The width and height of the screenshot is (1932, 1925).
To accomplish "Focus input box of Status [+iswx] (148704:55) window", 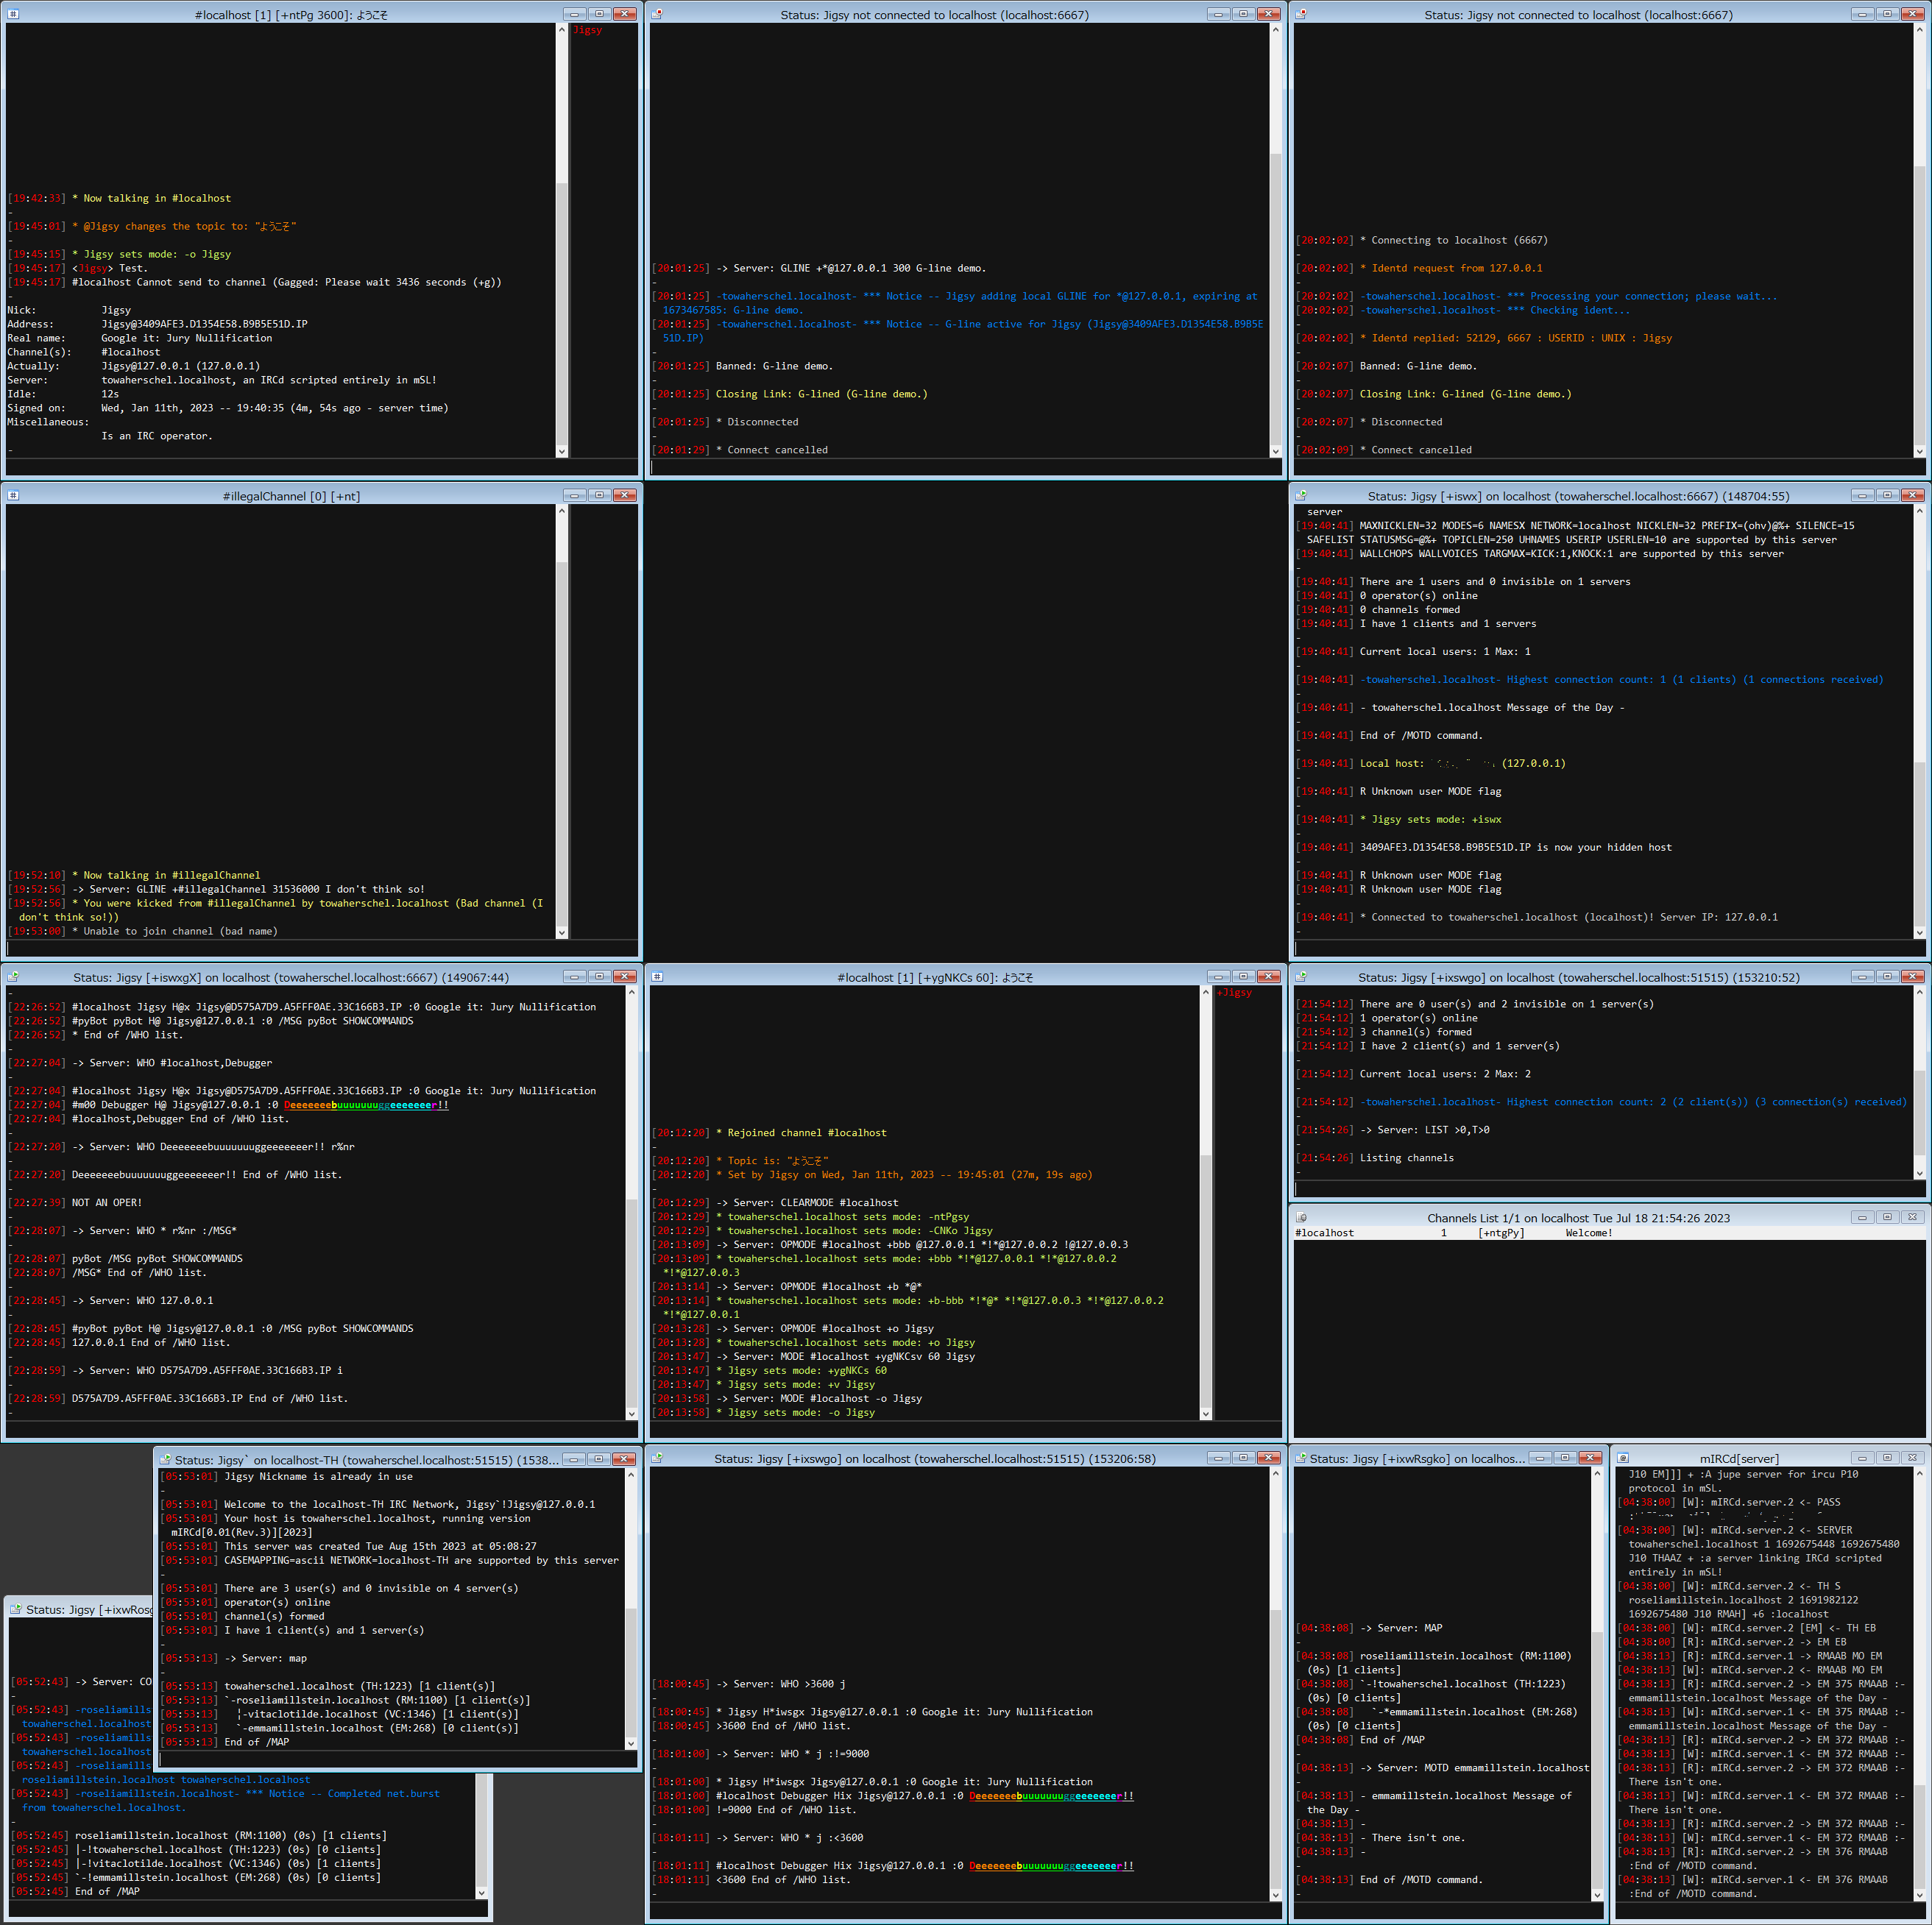I will pyautogui.click(x=1609, y=947).
